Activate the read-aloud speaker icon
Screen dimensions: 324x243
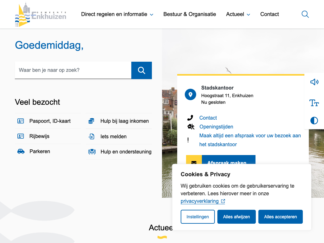click(314, 82)
